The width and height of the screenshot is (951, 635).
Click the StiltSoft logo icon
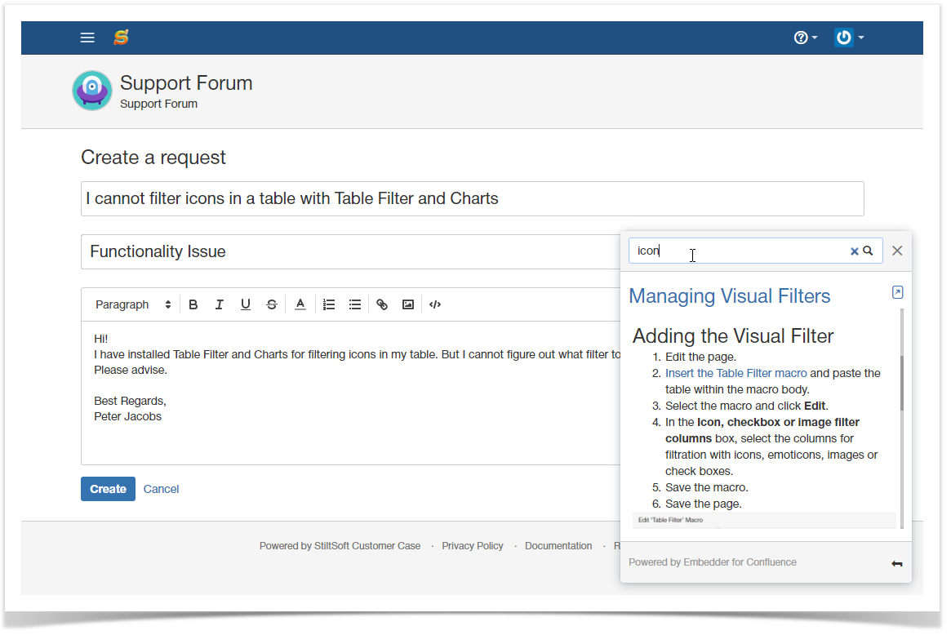point(122,38)
